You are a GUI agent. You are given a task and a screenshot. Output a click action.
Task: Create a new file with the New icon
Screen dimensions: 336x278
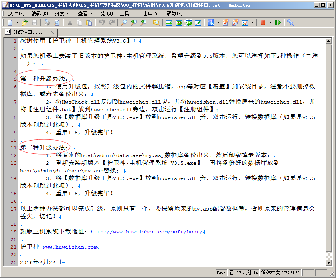(x=10, y=22)
